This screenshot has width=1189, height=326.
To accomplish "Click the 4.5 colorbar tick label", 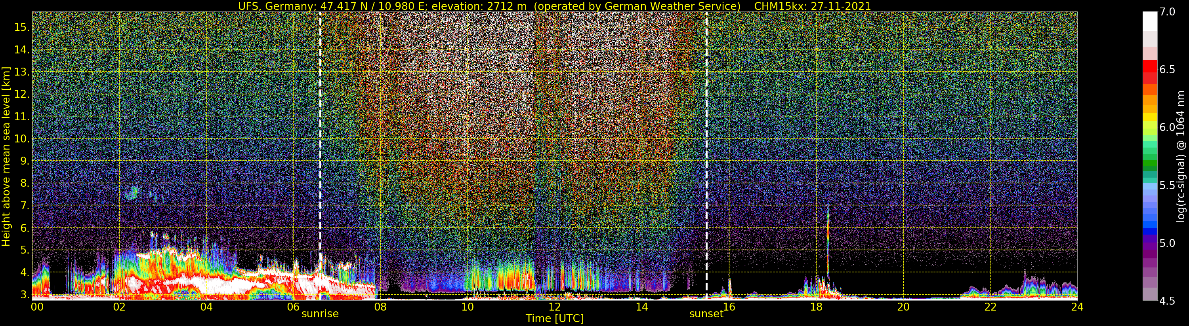I will 1167,301.
